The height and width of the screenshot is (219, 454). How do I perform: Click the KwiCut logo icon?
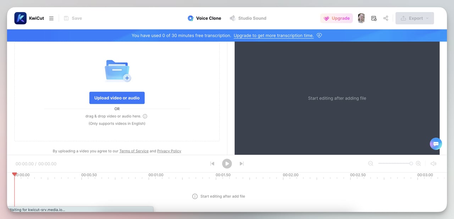(20, 18)
